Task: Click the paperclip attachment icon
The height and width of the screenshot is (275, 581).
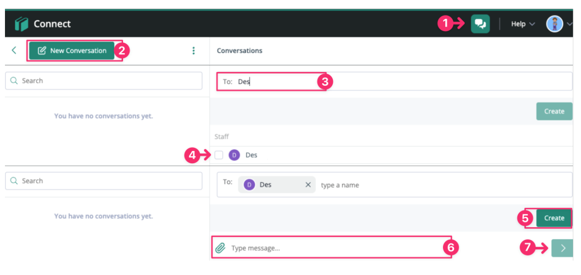Action: [220, 248]
